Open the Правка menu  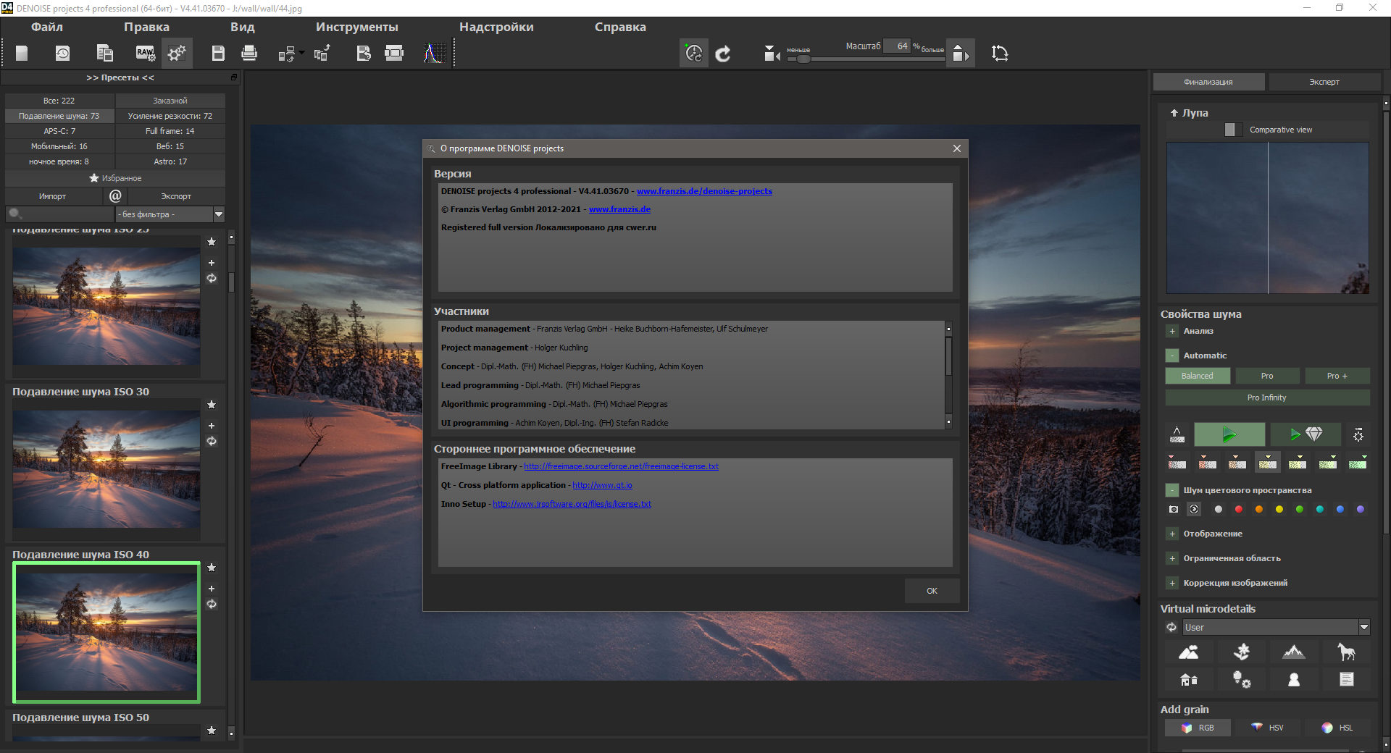click(x=146, y=27)
